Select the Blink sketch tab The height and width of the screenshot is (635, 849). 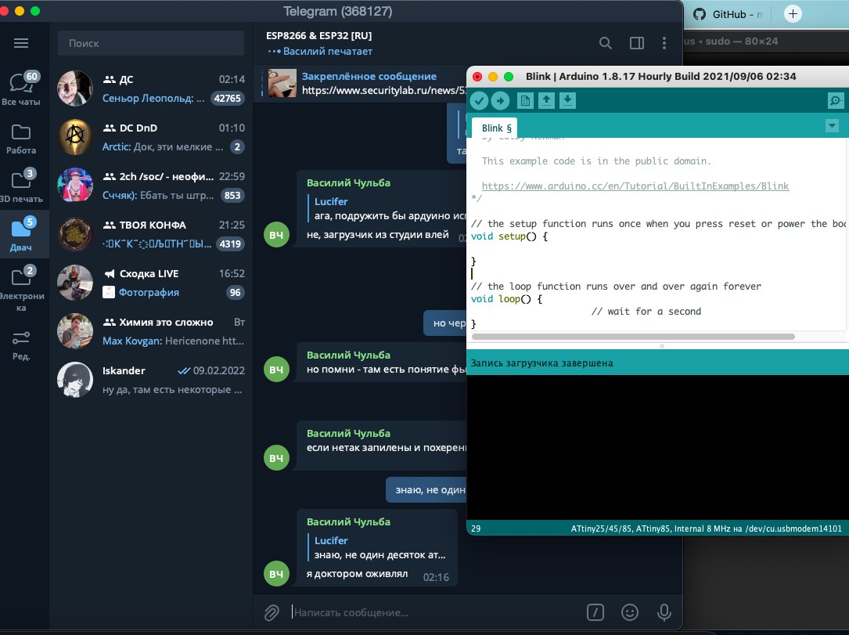click(495, 128)
